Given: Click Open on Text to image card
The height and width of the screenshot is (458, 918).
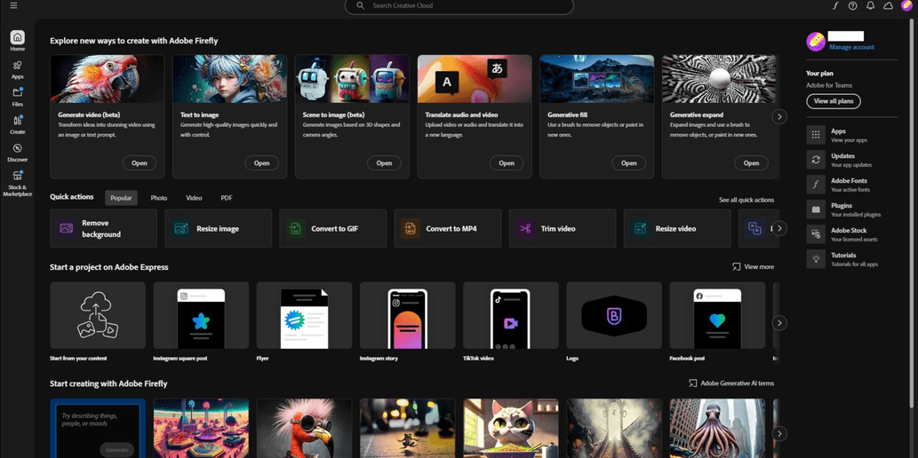Looking at the screenshot, I should [261, 163].
